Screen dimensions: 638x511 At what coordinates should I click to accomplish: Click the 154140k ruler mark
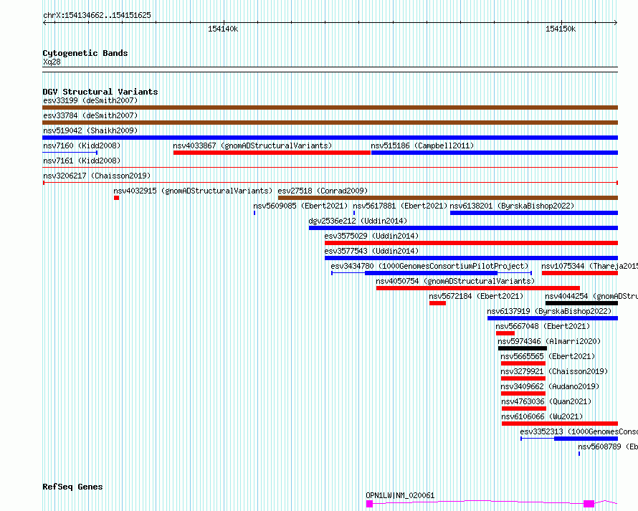click(x=223, y=29)
